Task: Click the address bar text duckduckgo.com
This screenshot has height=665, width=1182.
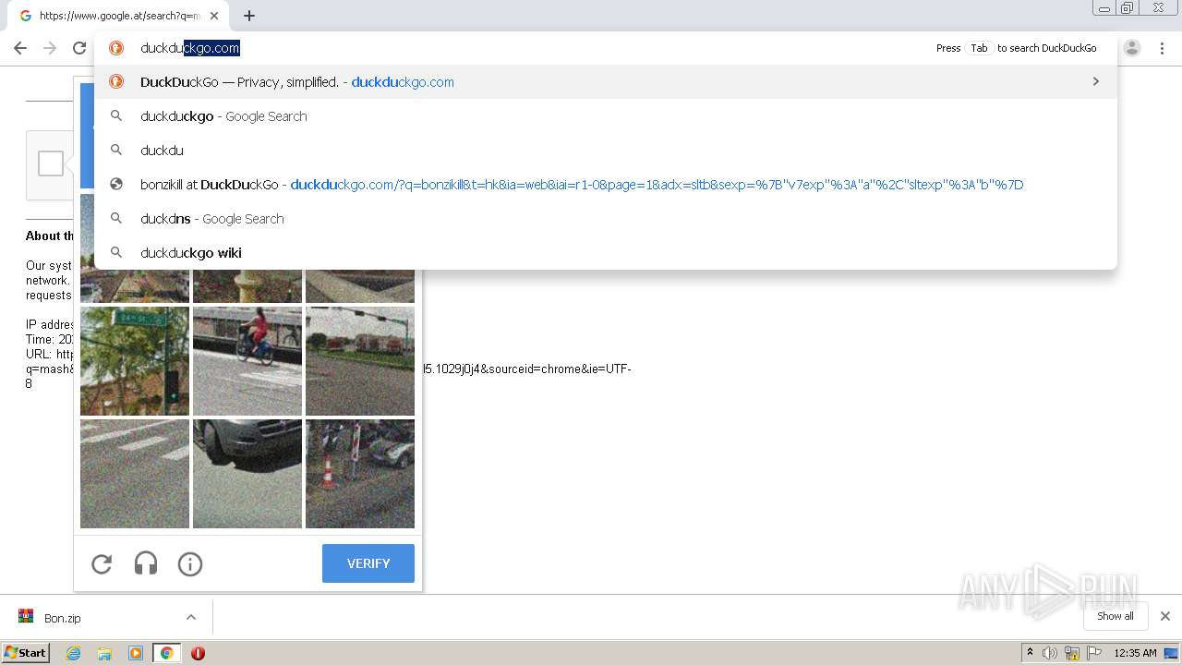Action: point(189,48)
